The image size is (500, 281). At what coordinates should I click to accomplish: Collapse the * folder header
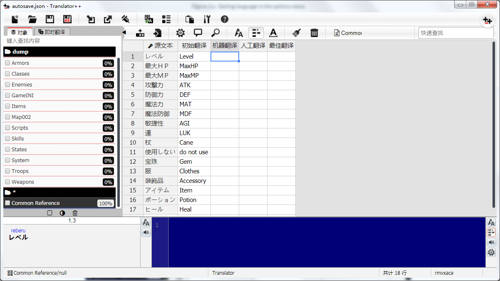59,192
